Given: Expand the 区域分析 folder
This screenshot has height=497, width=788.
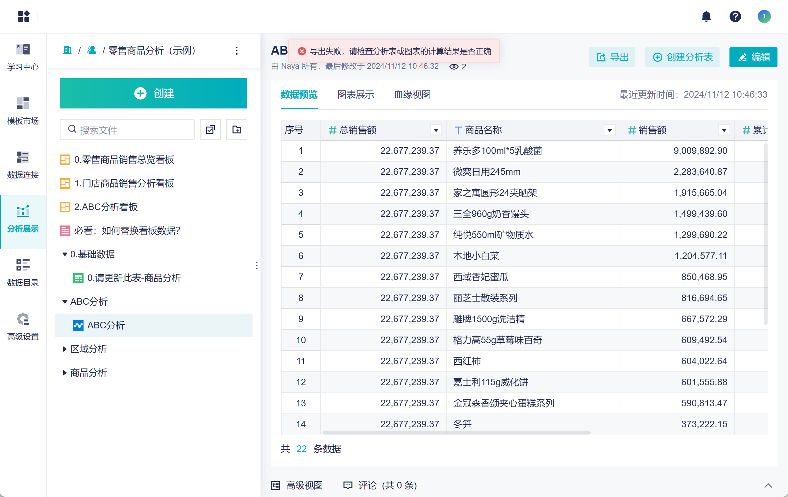Looking at the screenshot, I should coord(65,349).
